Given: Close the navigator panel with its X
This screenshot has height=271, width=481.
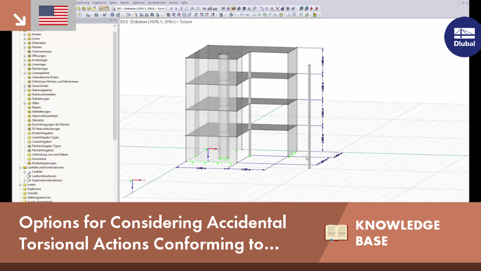Looking at the screenshot, I should [116, 20].
